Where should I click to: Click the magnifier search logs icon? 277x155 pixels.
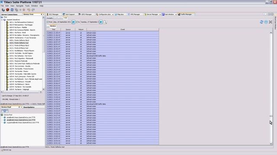105,22
